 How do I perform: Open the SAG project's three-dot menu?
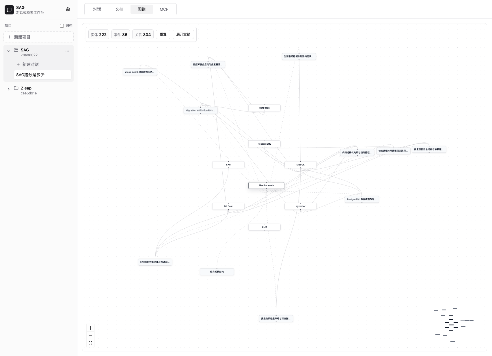tap(67, 51)
